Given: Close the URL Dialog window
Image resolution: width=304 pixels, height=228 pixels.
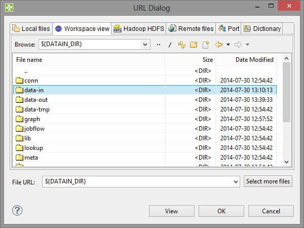Looking at the screenshot, I should pos(289,6).
